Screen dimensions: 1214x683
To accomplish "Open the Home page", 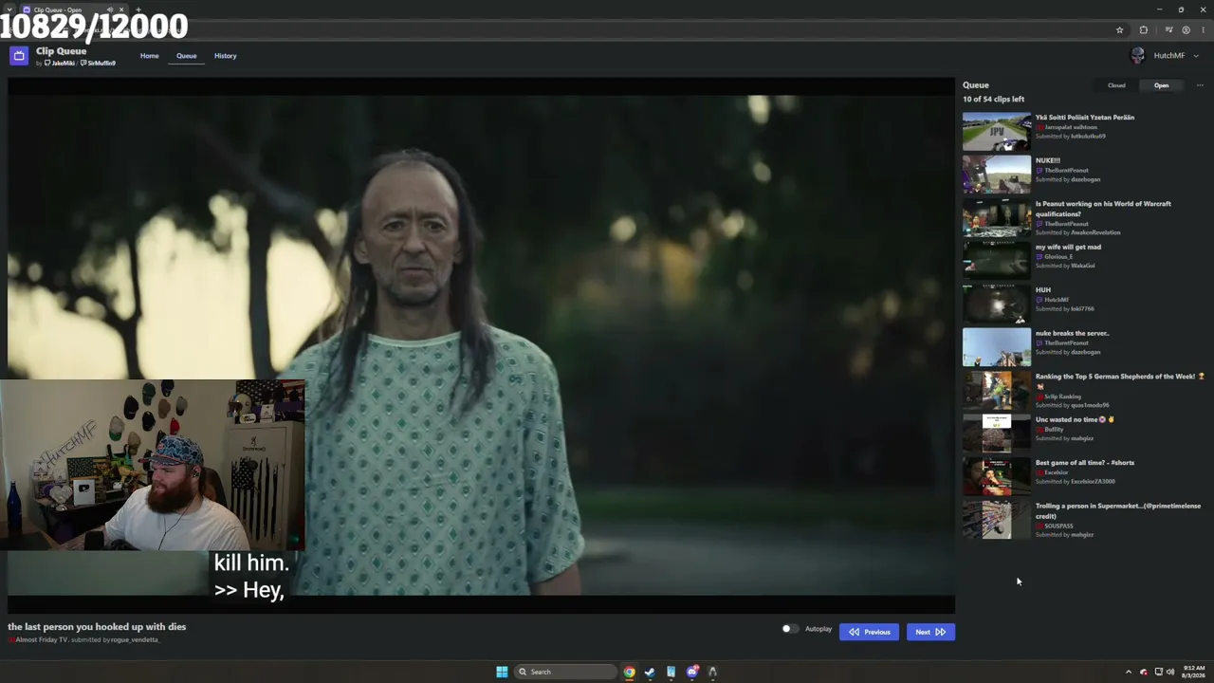I will coord(150,56).
